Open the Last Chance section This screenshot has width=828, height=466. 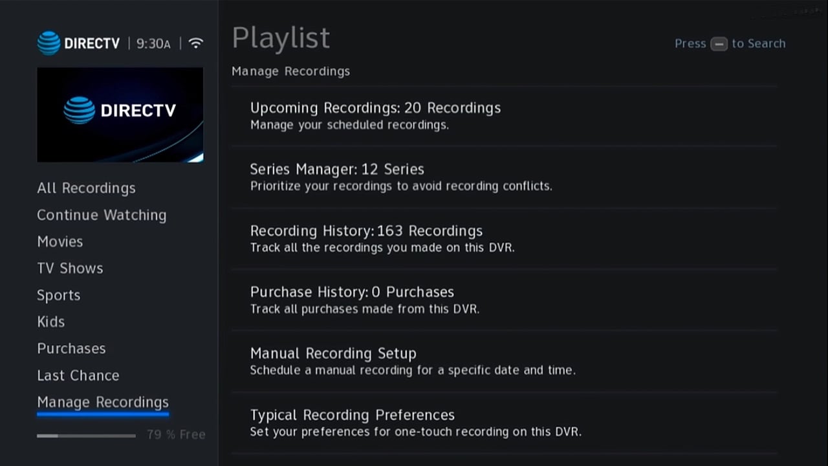(x=78, y=375)
